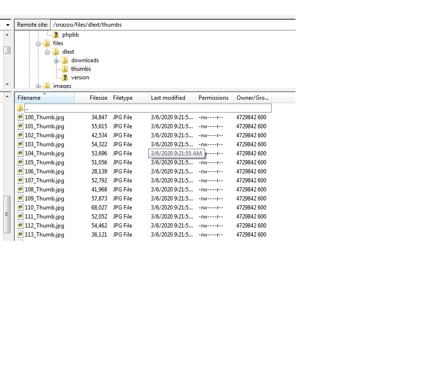Viewport: 446px width, 380px height.
Task: Select the 104_Thumb.jpg file icon
Action: coord(20,153)
